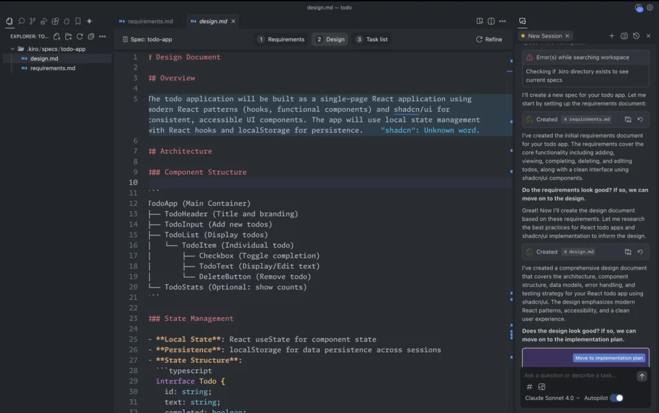Click the '### State Management' heading line

pyautogui.click(x=190, y=318)
